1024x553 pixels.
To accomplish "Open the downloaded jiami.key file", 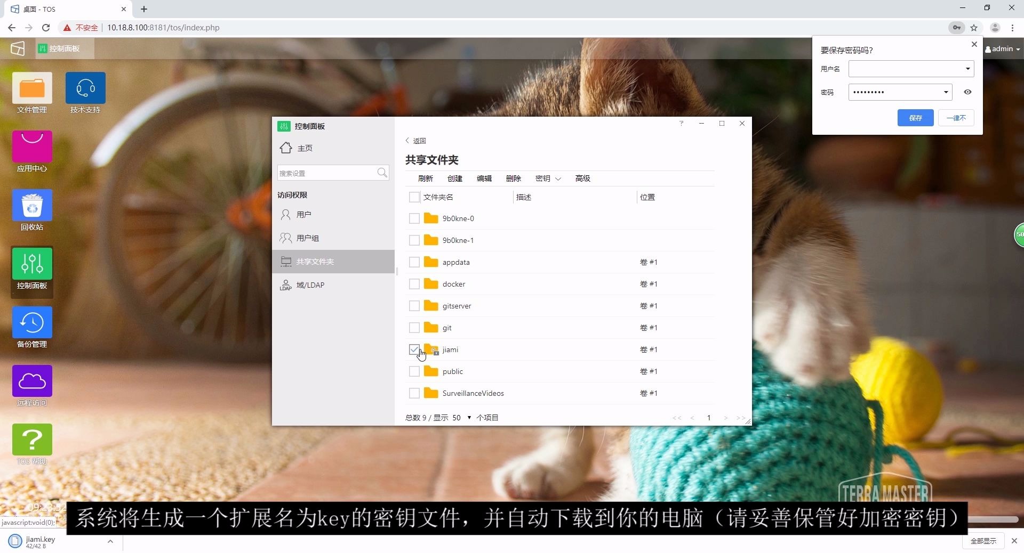I will point(40,541).
